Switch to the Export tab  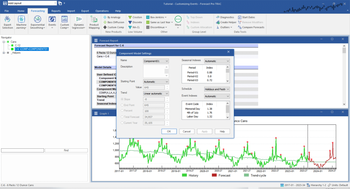point(85,11)
